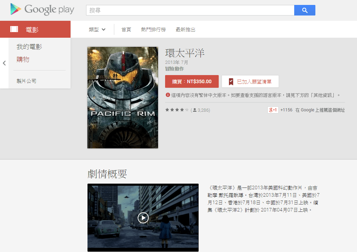Click the Google Play logo
Screen dimensions: 357x252
point(42,10)
